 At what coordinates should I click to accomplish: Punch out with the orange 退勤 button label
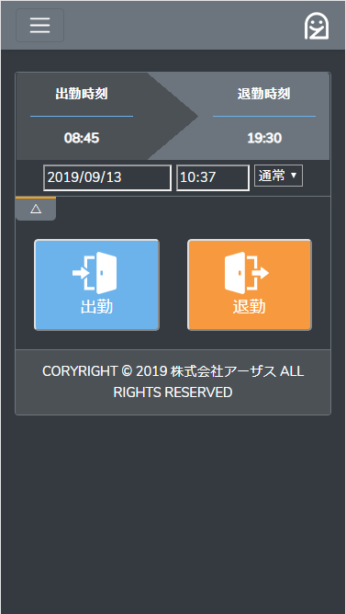click(x=249, y=307)
